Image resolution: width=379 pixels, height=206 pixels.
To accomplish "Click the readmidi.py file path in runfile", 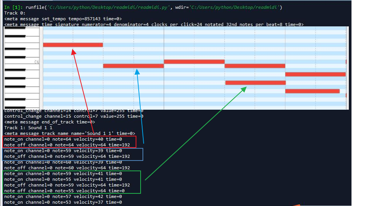I will [108, 7].
